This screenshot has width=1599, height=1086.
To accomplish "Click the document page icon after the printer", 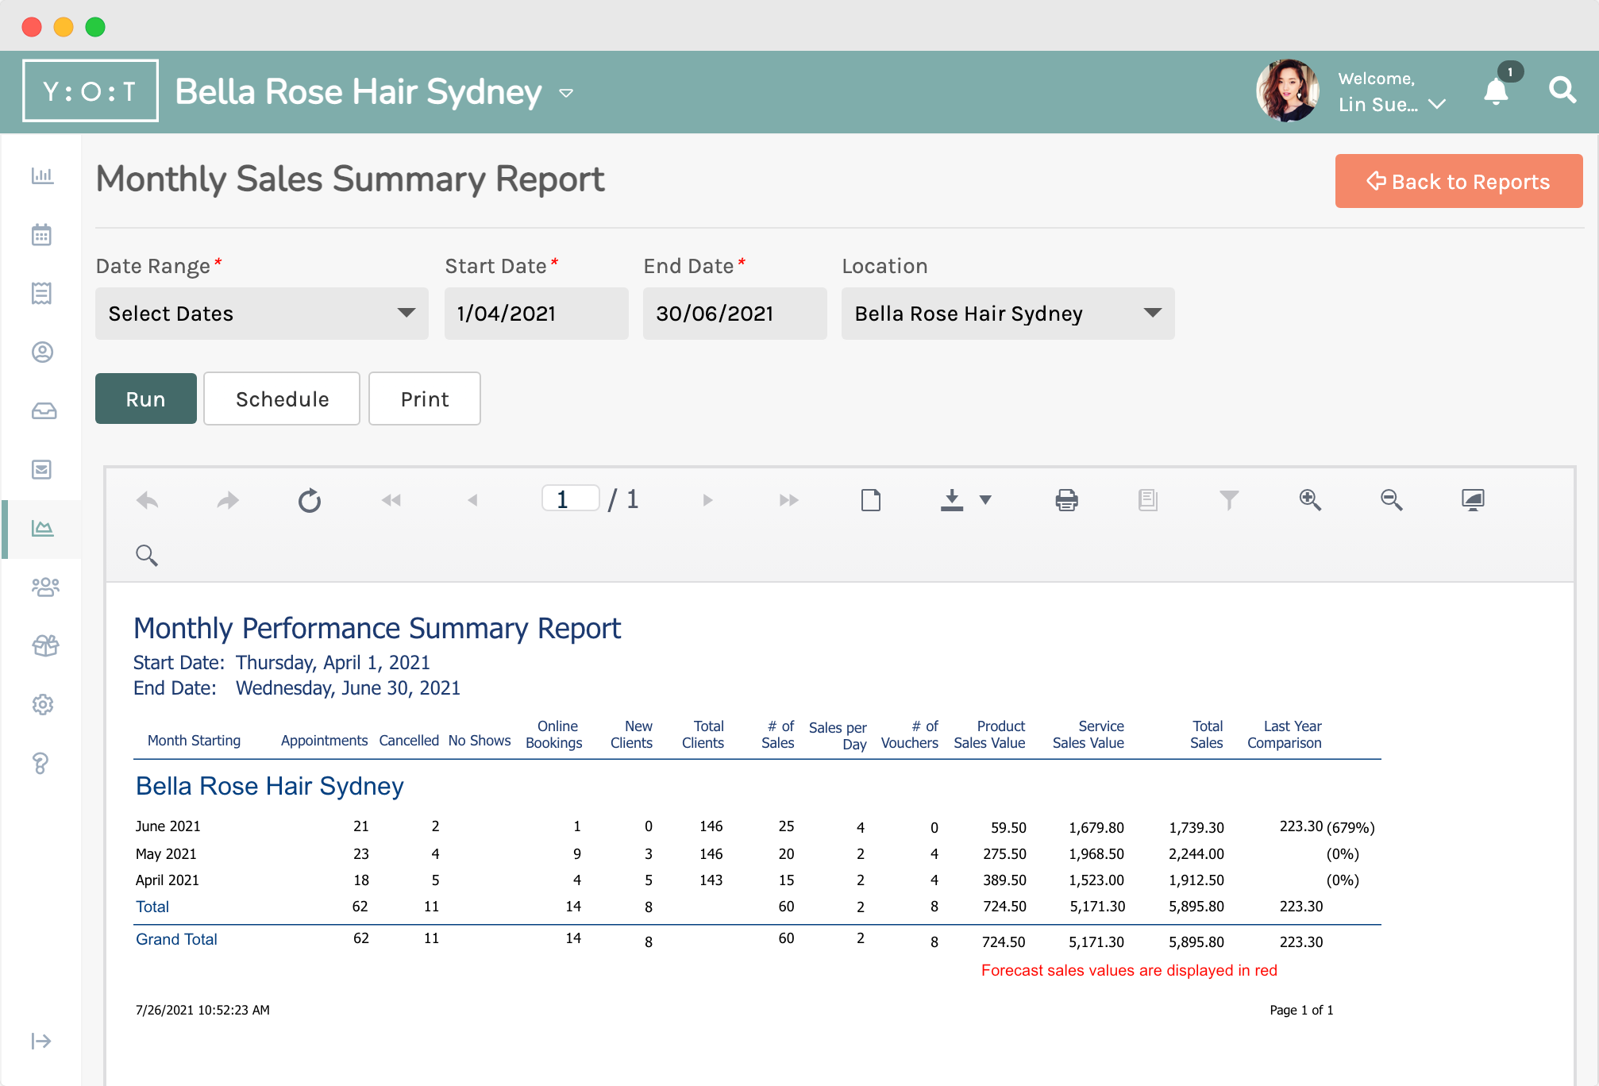I will point(1148,500).
